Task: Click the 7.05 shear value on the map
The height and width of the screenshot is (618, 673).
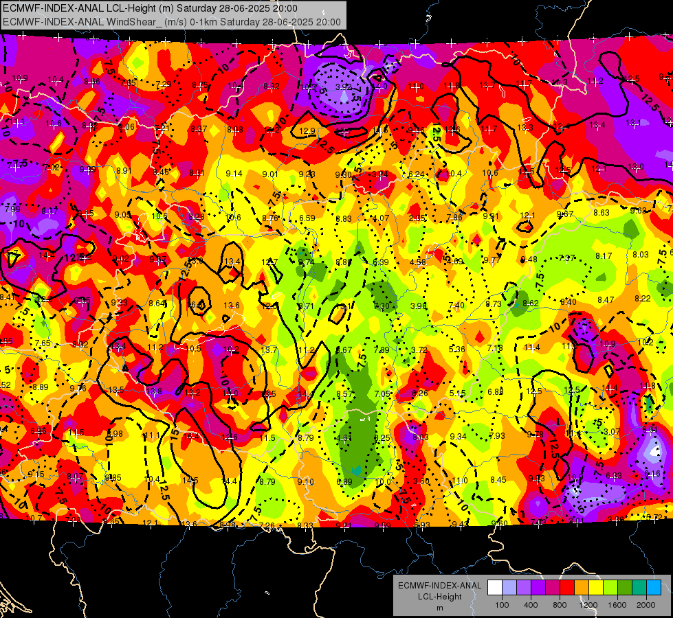Action: pyautogui.click(x=382, y=393)
